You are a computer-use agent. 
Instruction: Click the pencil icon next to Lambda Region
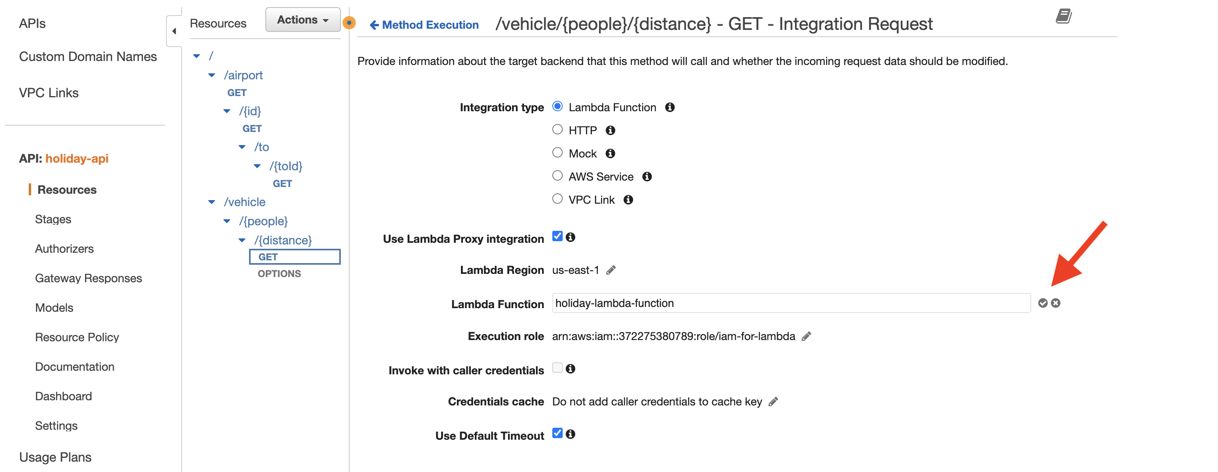[x=611, y=270]
